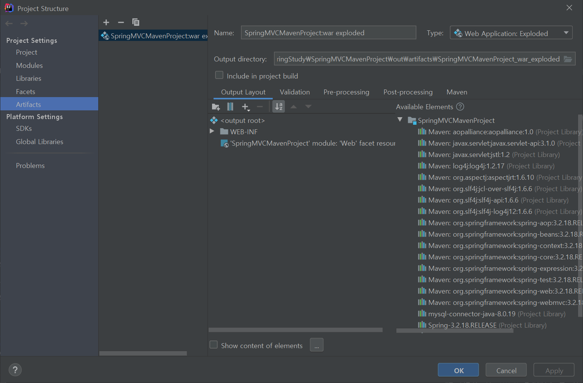Click the output layout horizontal scrollbar
Image resolution: width=583 pixels, height=383 pixels.
[295, 330]
